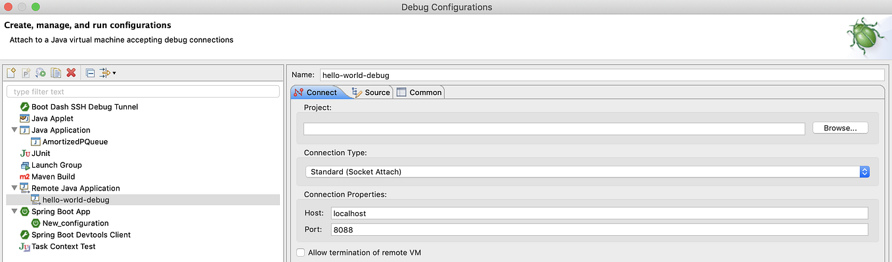Image resolution: width=892 pixels, height=262 pixels.
Task: Click the type filter text field
Action: (143, 92)
